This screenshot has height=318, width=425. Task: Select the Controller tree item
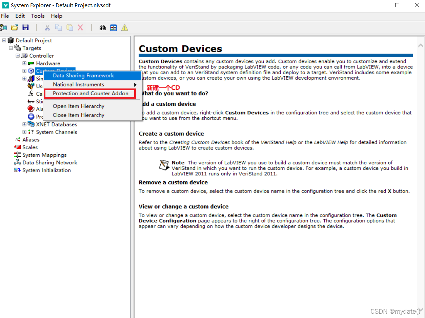tap(41, 56)
